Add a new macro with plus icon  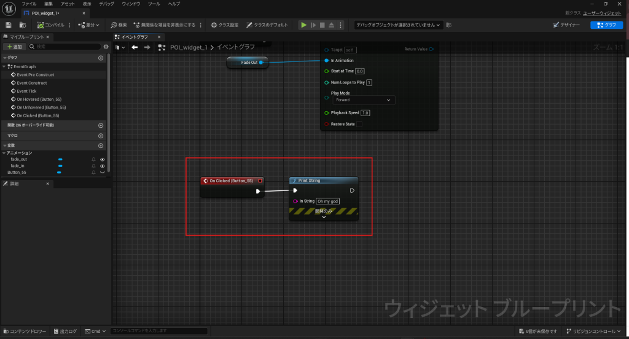pyautogui.click(x=101, y=135)
